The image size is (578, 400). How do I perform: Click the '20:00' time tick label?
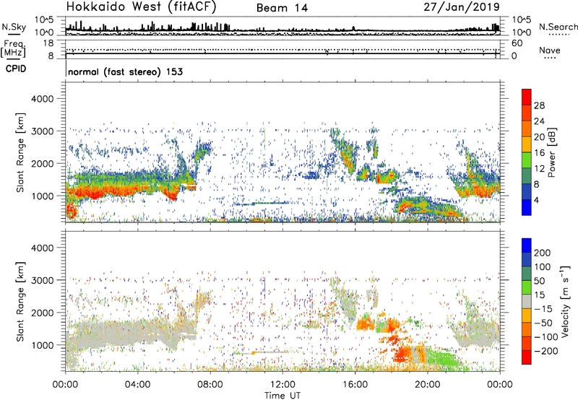(427, 385)
